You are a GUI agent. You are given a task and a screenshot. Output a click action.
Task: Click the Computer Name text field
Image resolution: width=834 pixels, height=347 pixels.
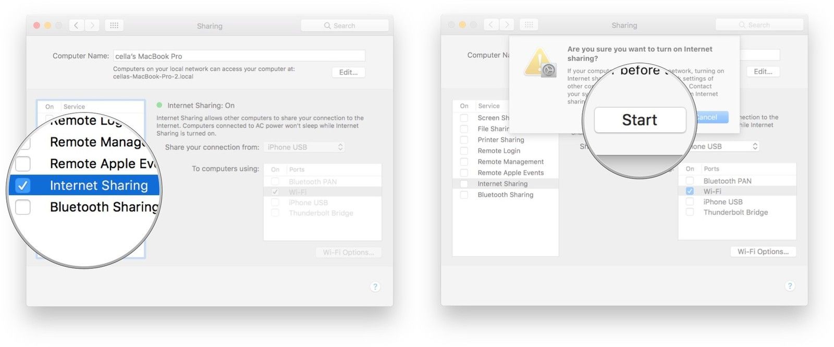tap(239, 56)
